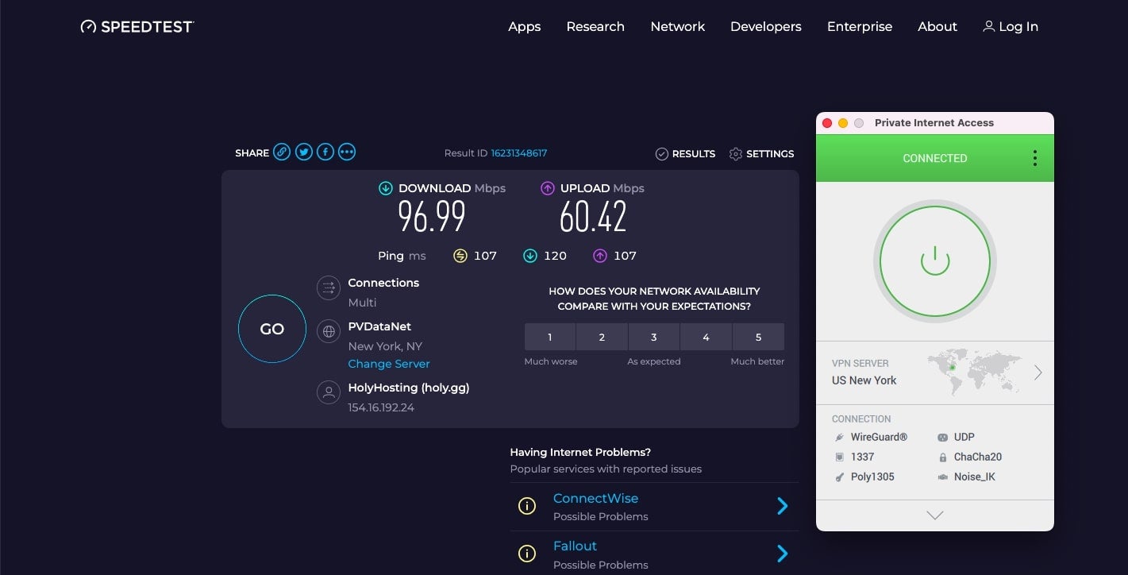Share the result on Facebook
Viewport: 1128px width, 575px height.
coord(325,152)
